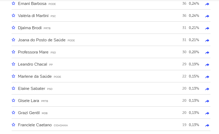This screenshot has width=219, height=134.
Task: Share Marlene da Saúde's result
Action: (x=207, y=77)
